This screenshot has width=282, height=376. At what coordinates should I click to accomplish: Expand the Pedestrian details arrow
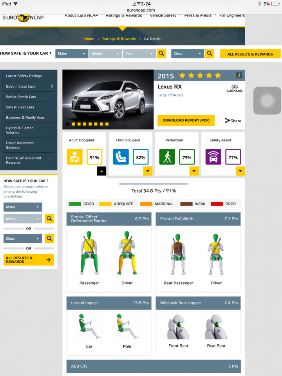[x=194, y=171]
